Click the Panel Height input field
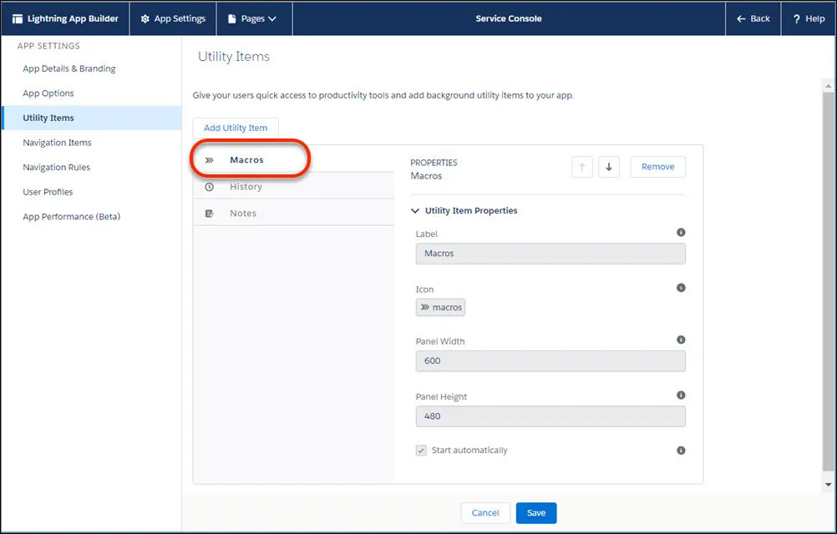Image resolution: width=837 pixels, height=534 pixels. 550,416
